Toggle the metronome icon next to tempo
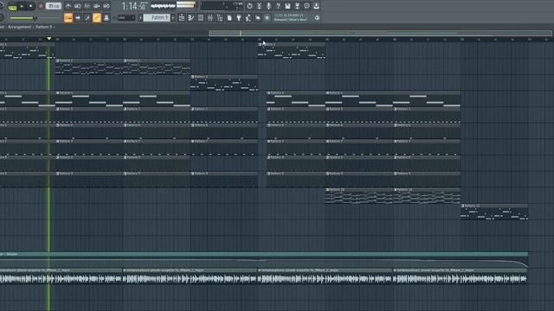This screenshot has width=554, height=311. 68,6
